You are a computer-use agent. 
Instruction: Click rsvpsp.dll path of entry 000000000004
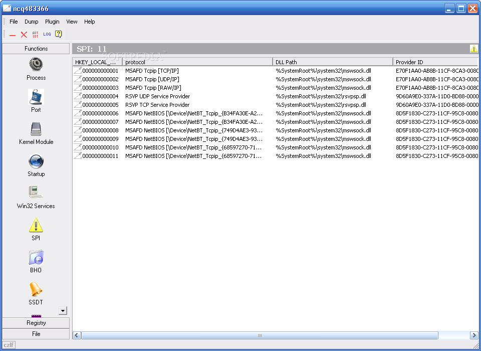pos(321,96)
